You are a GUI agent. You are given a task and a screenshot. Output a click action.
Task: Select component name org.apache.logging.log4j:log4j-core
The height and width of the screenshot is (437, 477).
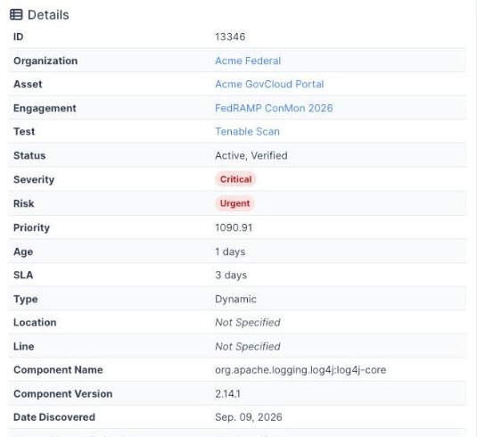(x=300, y=370)
